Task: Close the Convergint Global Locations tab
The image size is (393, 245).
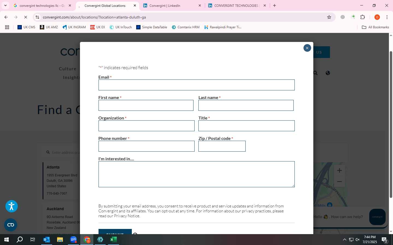Action: tap(135, 5)
